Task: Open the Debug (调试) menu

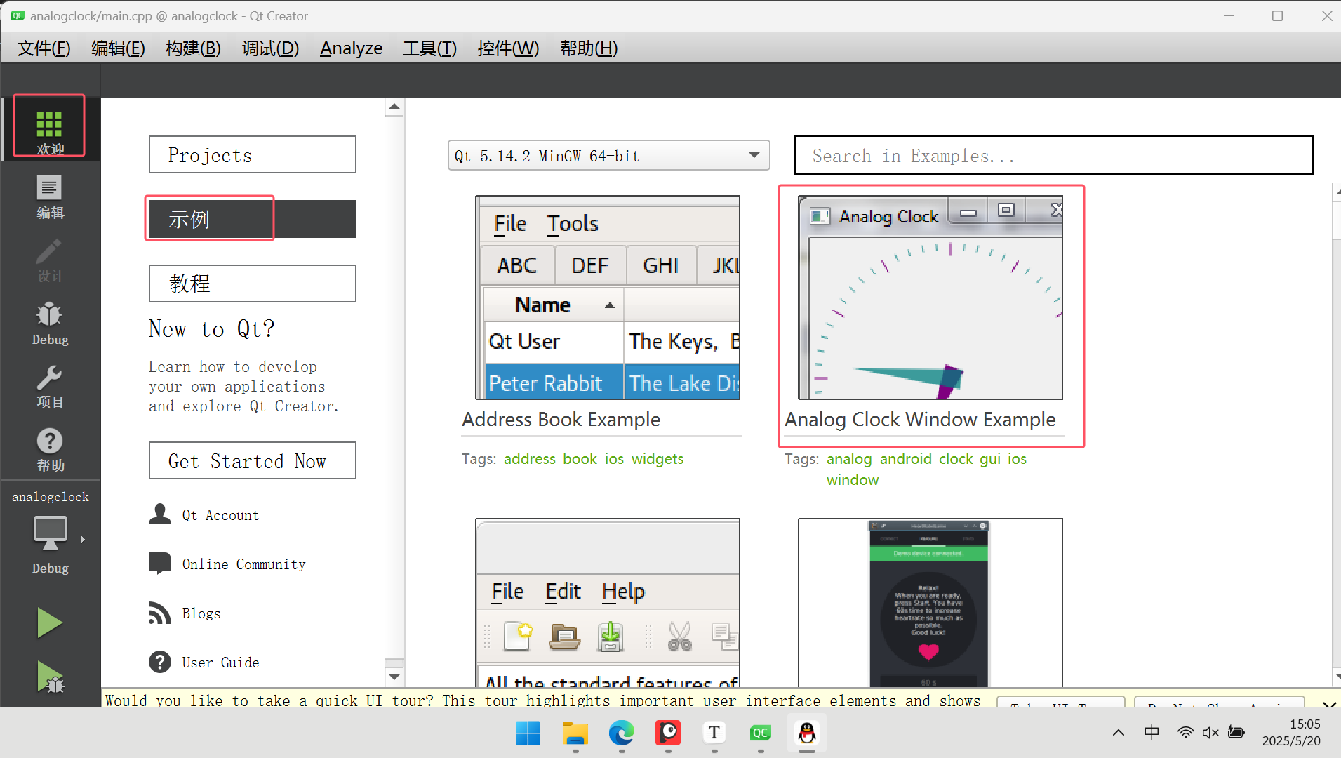Action: 270,48
